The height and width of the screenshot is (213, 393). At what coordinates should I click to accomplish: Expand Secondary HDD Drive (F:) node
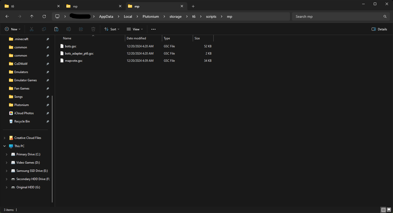7,179
